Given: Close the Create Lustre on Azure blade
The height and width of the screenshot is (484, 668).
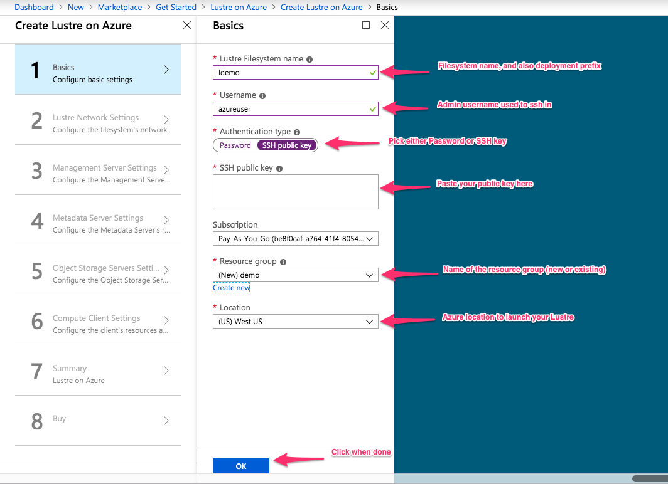Looking at the screenshot, I should pos(187,25).
